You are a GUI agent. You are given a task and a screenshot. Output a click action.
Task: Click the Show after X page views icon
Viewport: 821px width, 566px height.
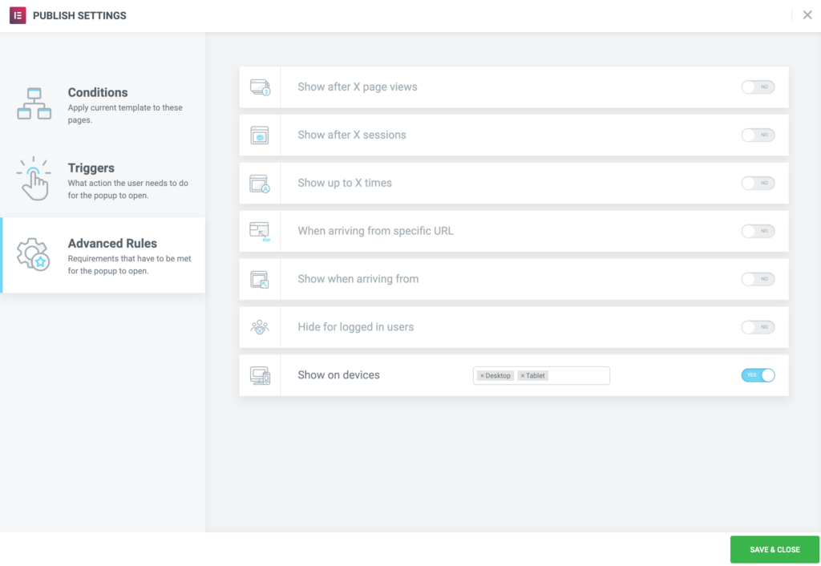(x=260, y=87)
